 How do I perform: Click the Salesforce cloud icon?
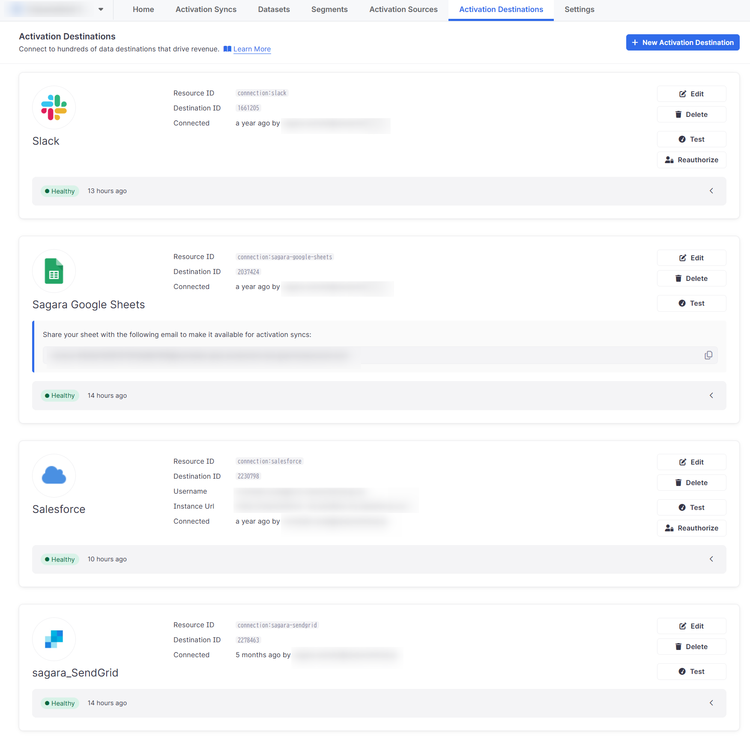pyautogui.click(x=54, y=475)
